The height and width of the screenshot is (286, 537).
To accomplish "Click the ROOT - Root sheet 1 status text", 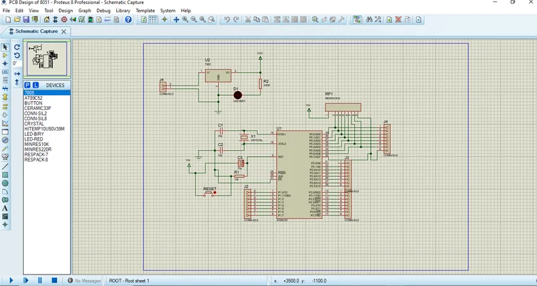I will click(x=129, y=281).
